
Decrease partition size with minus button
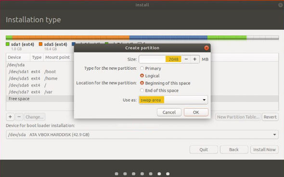point(186,59)
